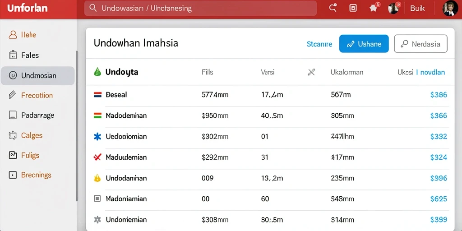Click the gear icon of Undoniemian row
The height and width of the screenshot is (231, 462).
coord(97,220)
